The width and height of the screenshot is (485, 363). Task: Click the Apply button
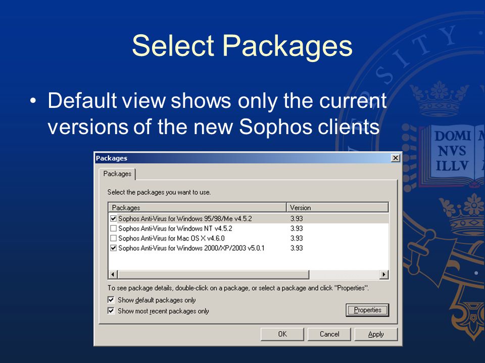coord(376,334)
